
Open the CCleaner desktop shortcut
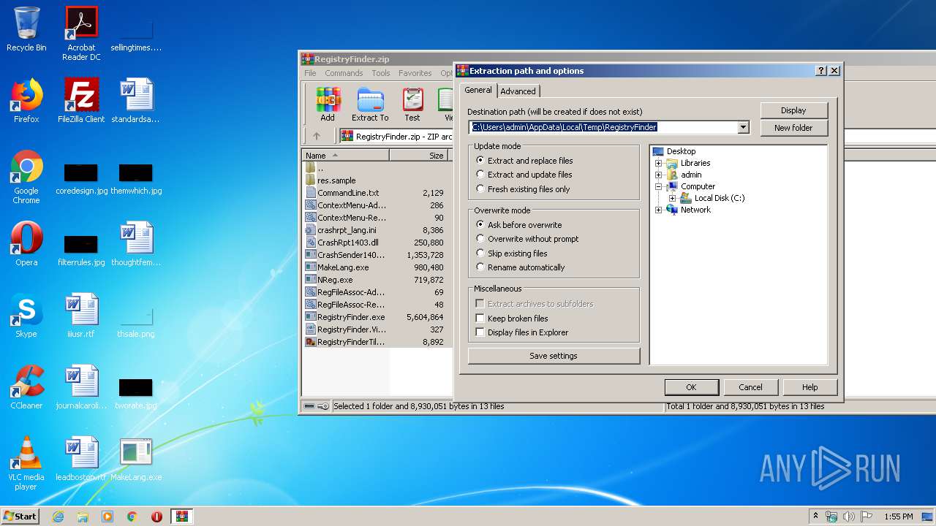26,387
